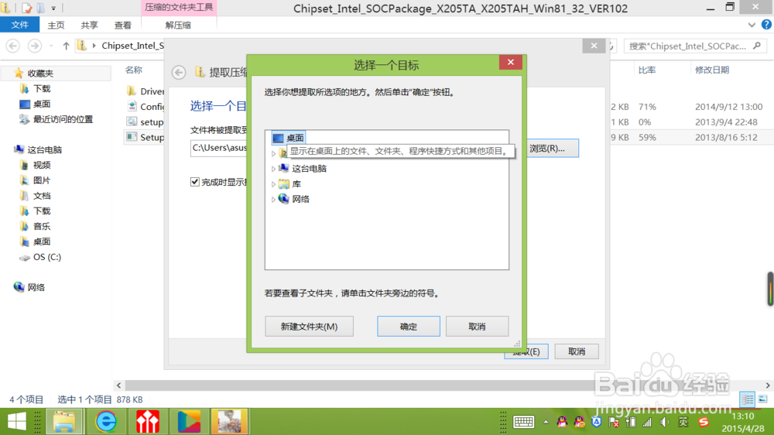
Task: Go back in the extract wizard
Action: point(179,73)
